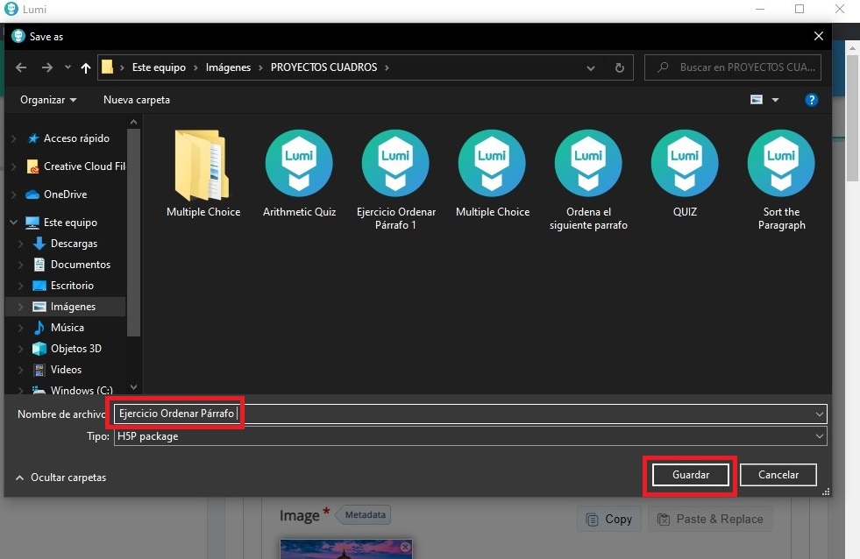Expand the Tipo H5P package dropdown
This screenshot has height=559, width=860.
pyautogui.click(x=819, y=436)
